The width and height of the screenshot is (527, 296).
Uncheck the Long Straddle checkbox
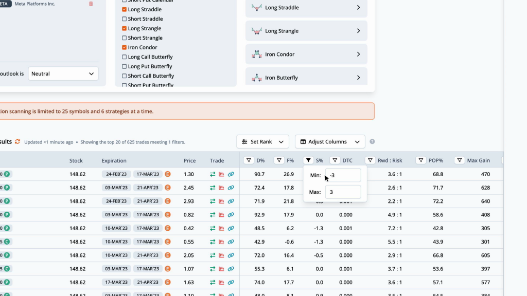[x=124, y=10]
